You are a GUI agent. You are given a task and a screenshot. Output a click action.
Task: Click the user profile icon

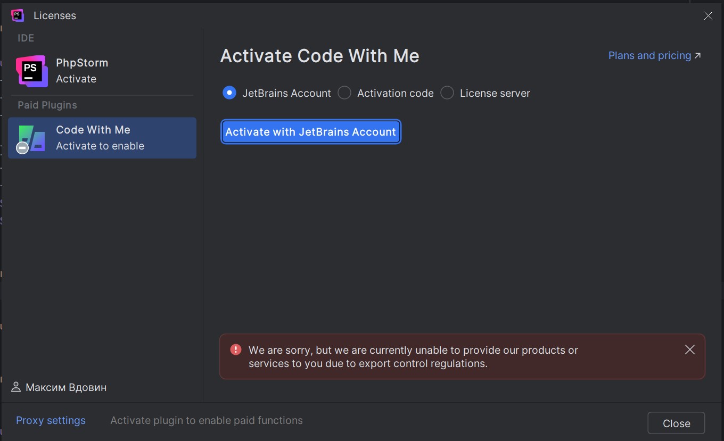(x=17, y=387)
